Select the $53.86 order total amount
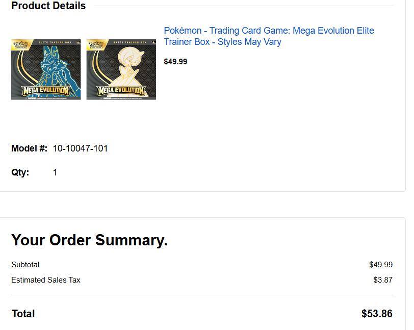 point(377,314)
